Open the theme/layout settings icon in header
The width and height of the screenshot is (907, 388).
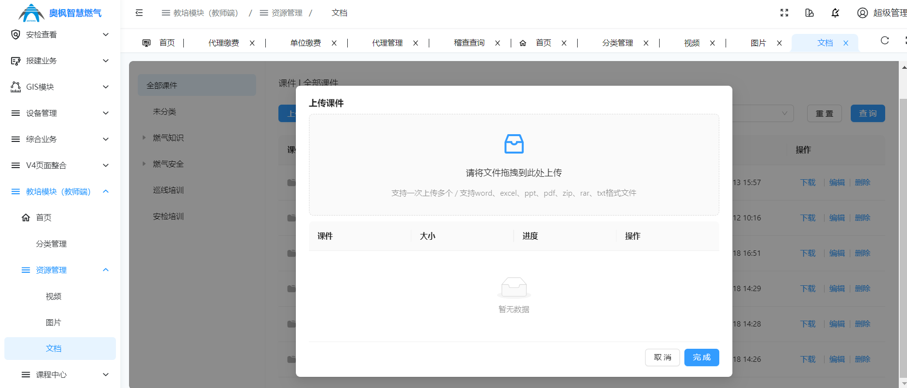pyautogui.click(x=810, y=13)
